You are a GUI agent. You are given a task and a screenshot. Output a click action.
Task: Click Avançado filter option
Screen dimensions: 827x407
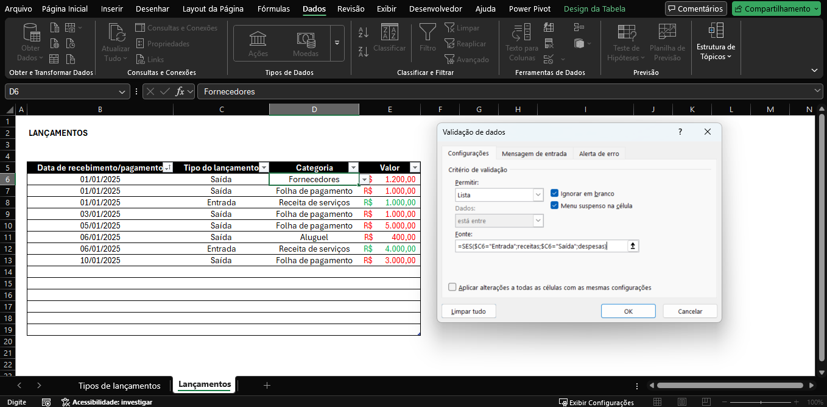pyautogui.click(x=466, y=60)
